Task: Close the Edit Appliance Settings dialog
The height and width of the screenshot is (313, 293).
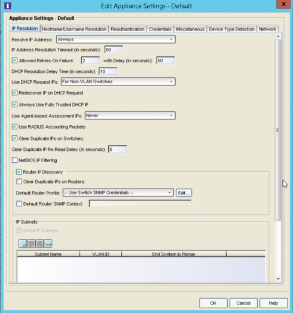Action: click(283, 4)
